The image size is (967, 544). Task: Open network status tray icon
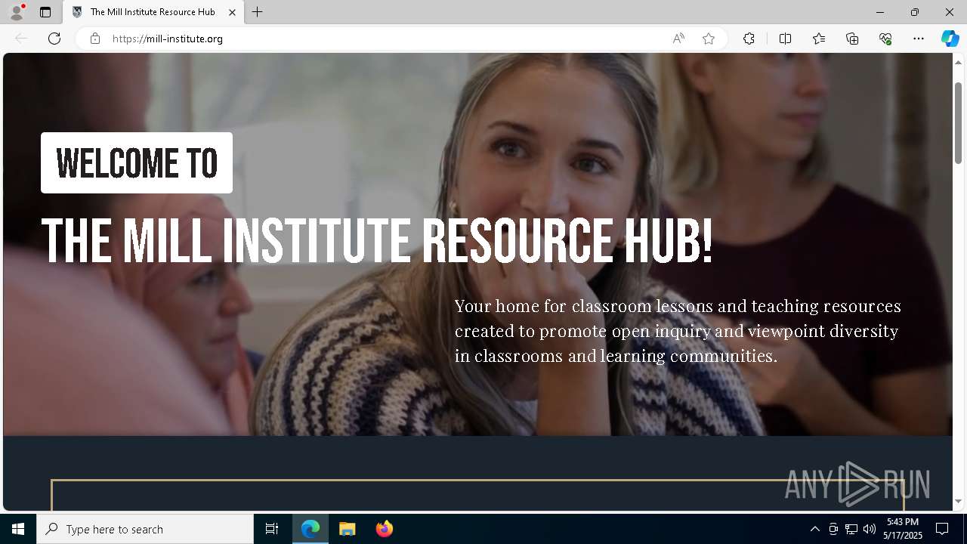pos(851,529)
